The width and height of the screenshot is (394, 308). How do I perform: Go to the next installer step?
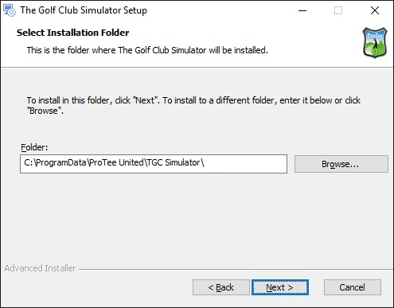pyautogui.click(x=280, y=287)
